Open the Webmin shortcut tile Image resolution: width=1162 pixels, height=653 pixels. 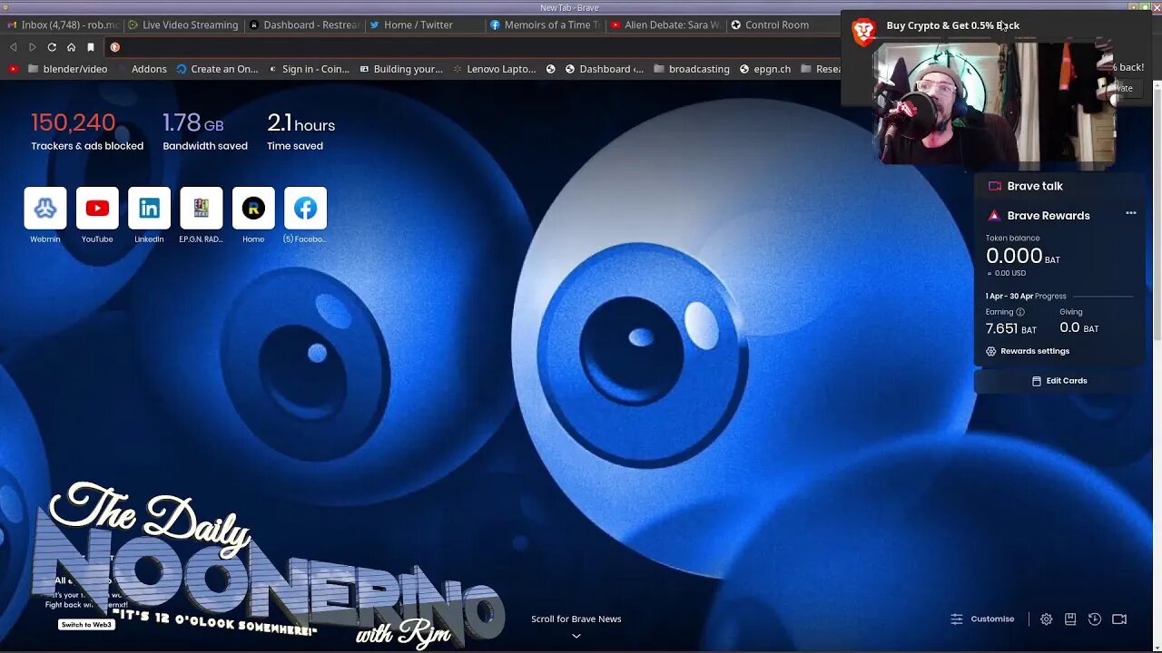pyautogui.click(x=45, y=209)
